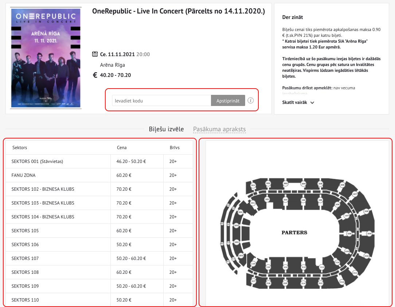
Task: Switch to the Pasākuma apraksts tab
Action: [219, 129]
